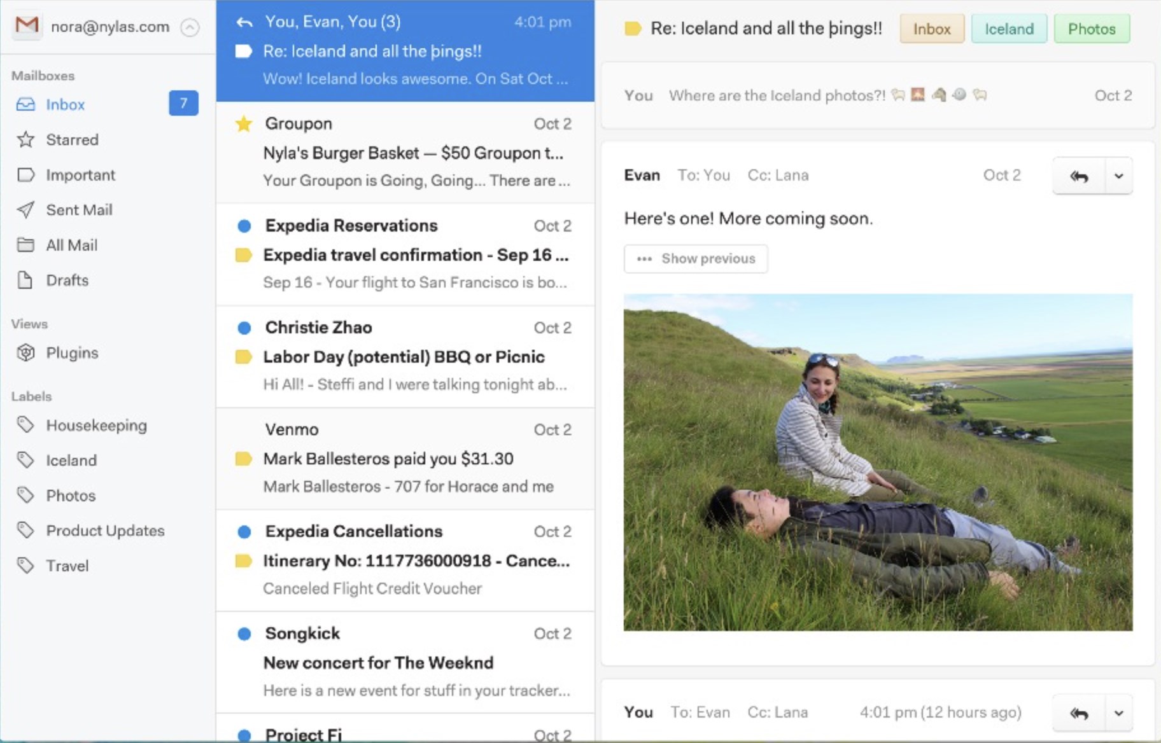This screenshot has height=743, width=1161.
Task: Open reply options dropdown on Evan's message
Action: pos(1119,176)
